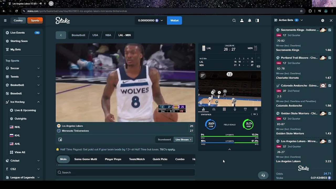Select the court view tab in the tracker
Viewport: 336px width, 189px height.
224,109
